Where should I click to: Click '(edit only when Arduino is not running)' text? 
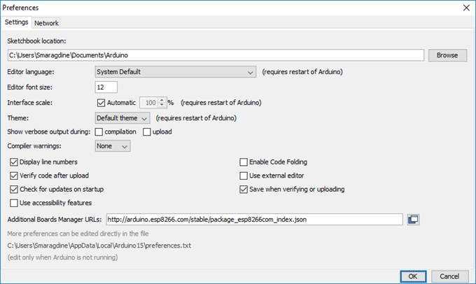click(x=62, y=257)
